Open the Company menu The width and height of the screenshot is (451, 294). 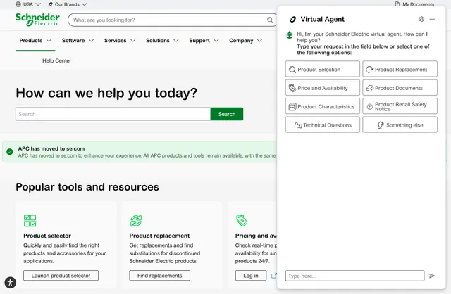pos(241,41)
